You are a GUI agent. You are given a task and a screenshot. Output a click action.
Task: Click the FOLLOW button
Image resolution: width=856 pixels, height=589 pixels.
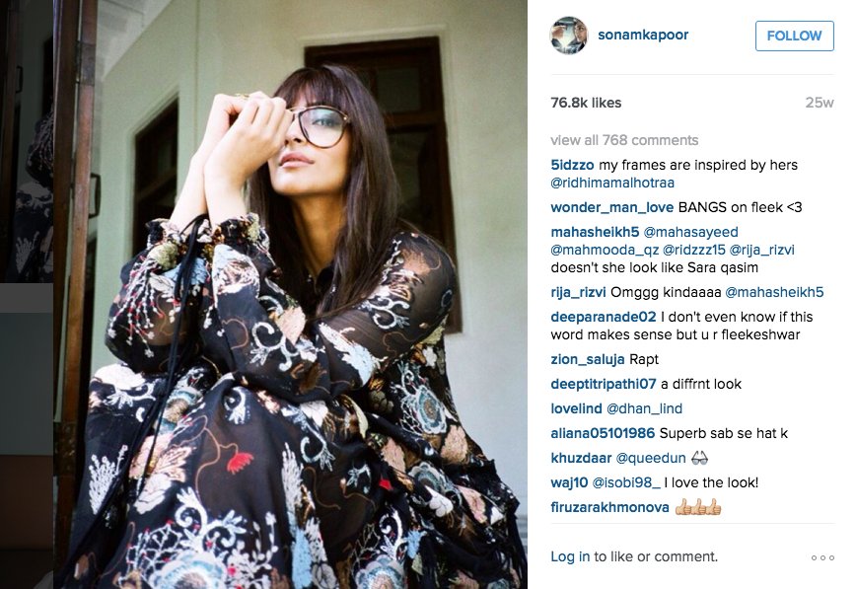coord(794,37)
